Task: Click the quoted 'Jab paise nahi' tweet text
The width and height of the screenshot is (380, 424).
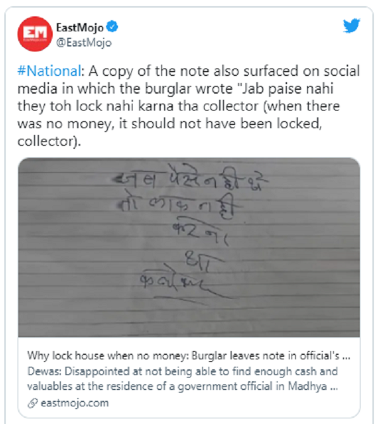Action: (285, 89)
